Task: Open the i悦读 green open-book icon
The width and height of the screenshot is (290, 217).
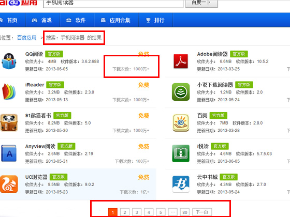Action: (x=181, y=153)
